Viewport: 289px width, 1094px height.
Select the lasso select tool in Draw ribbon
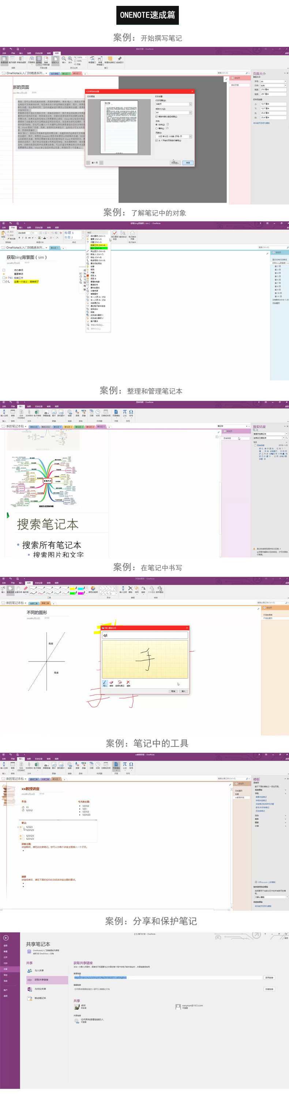coord(11,589)
